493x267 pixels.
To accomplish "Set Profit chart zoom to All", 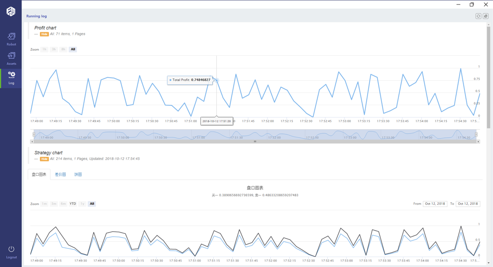I will [73, 49].
